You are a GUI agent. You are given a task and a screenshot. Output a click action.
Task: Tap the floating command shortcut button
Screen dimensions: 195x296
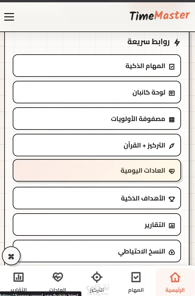(x=11, y=256)
